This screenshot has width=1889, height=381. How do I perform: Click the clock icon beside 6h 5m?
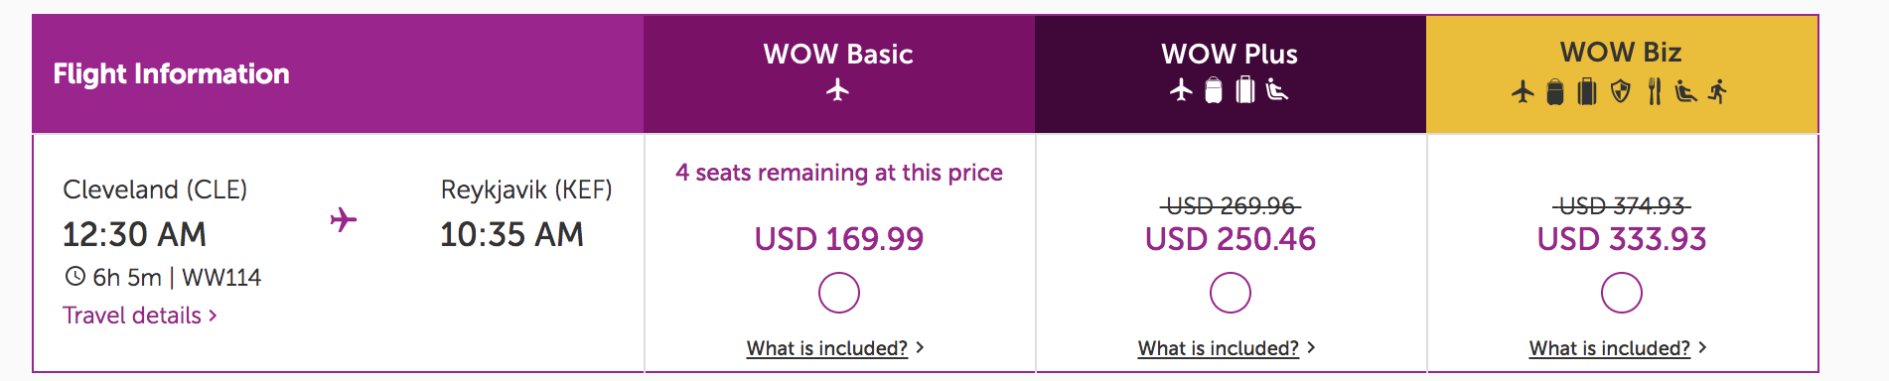tap(74, 276)
